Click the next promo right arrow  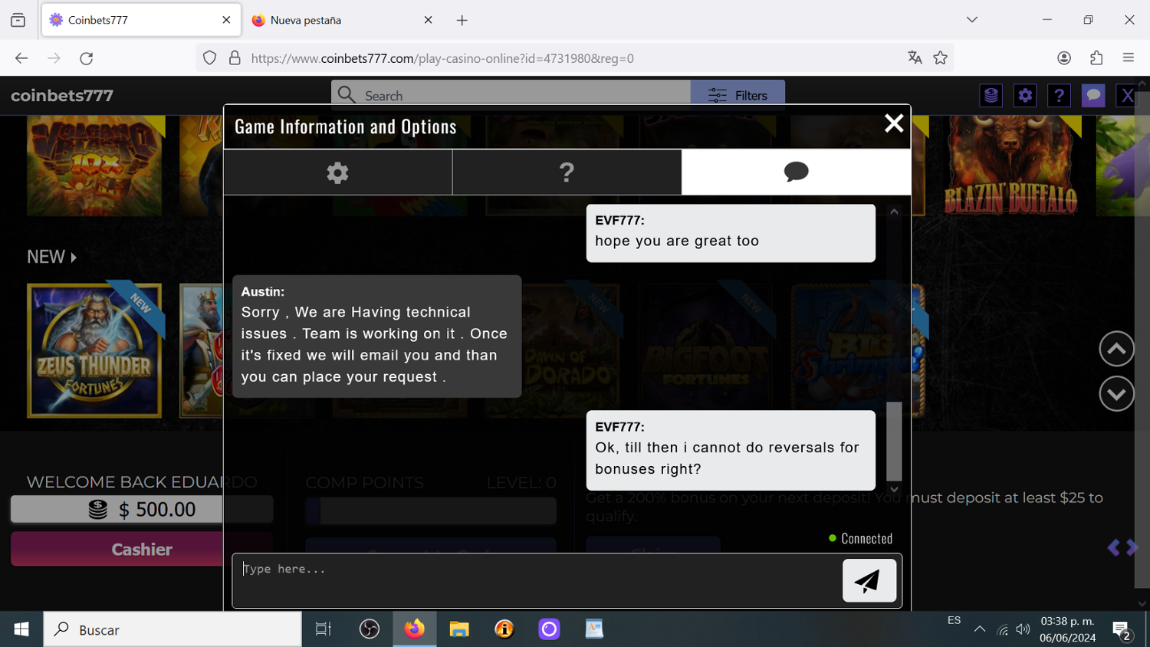(x=1132, y=547)
